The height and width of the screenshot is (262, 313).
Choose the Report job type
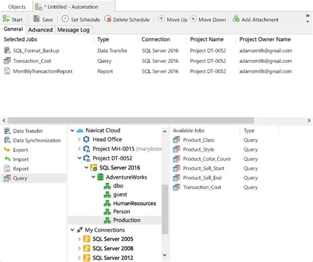click(x=17, y=169)
